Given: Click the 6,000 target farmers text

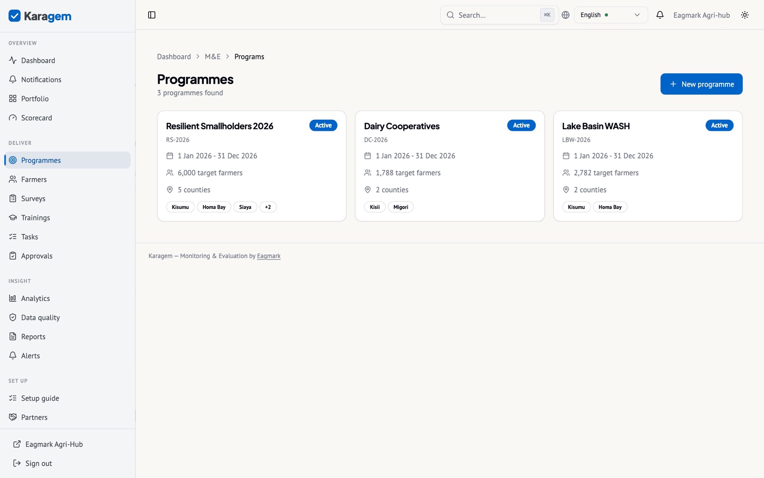Looking at the screenshot, I should click(210, 173).
